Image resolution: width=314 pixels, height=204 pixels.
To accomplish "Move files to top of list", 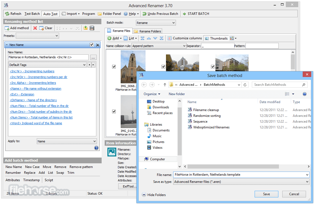I will point(143,38).
